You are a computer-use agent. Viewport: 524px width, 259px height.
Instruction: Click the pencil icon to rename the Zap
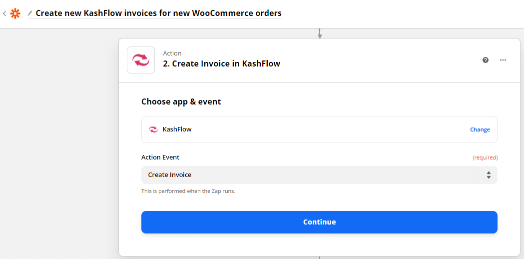30,13
